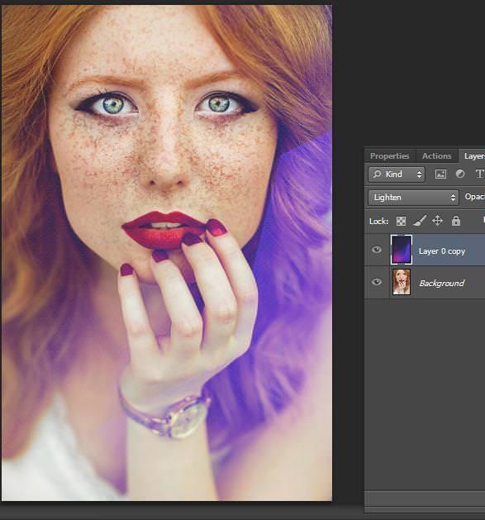
Task: Click the Background layer name
Action: 441,283
